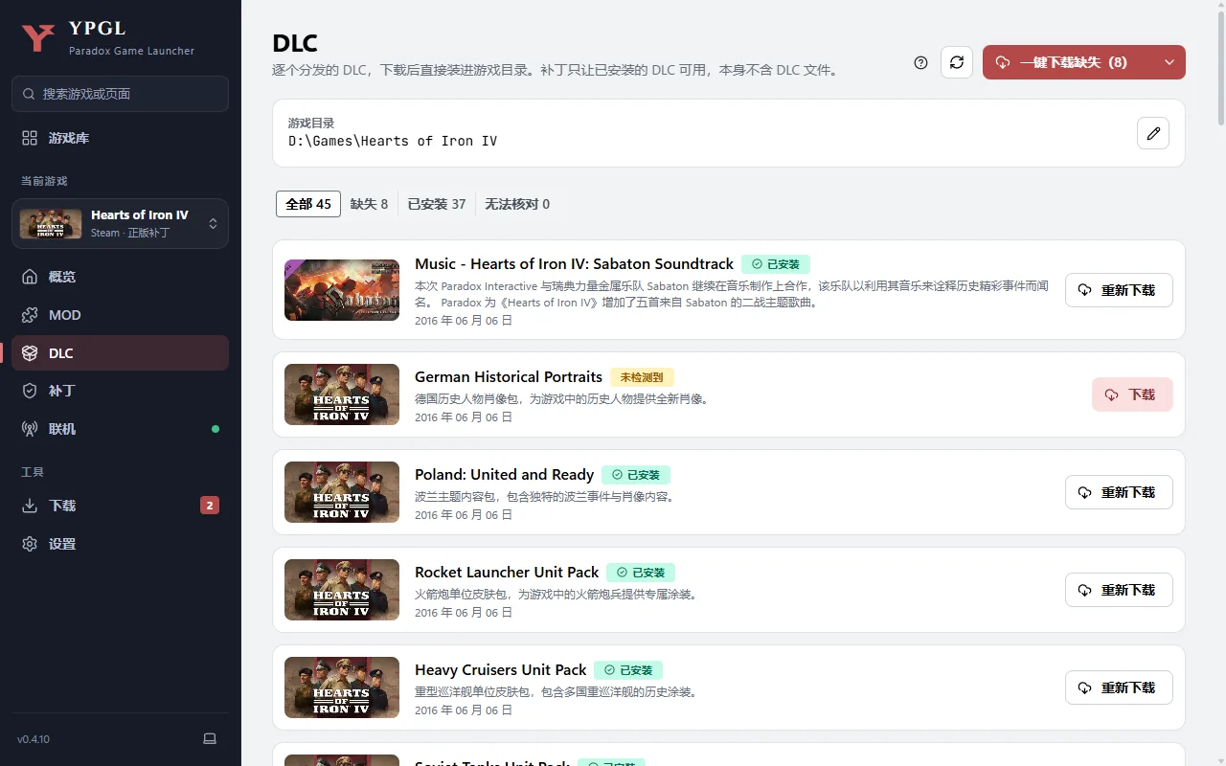
Task: Open dropdown arrow beside 一键下载缺失
Action: [1169, 62]
